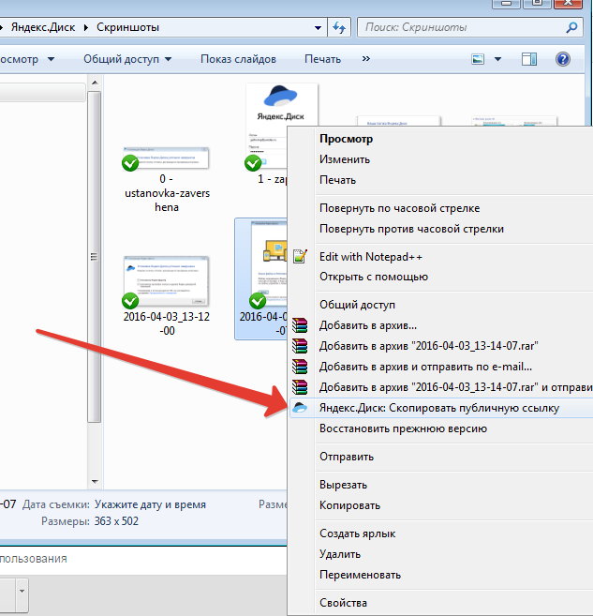Choose 'Добавить в архив...'

click(441, 325)
